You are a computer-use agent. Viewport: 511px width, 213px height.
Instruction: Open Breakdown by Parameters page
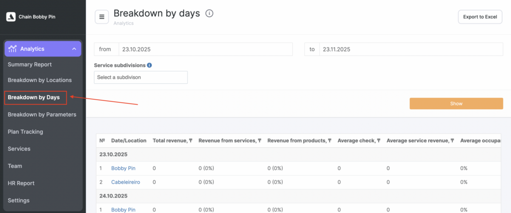(42, 114)
